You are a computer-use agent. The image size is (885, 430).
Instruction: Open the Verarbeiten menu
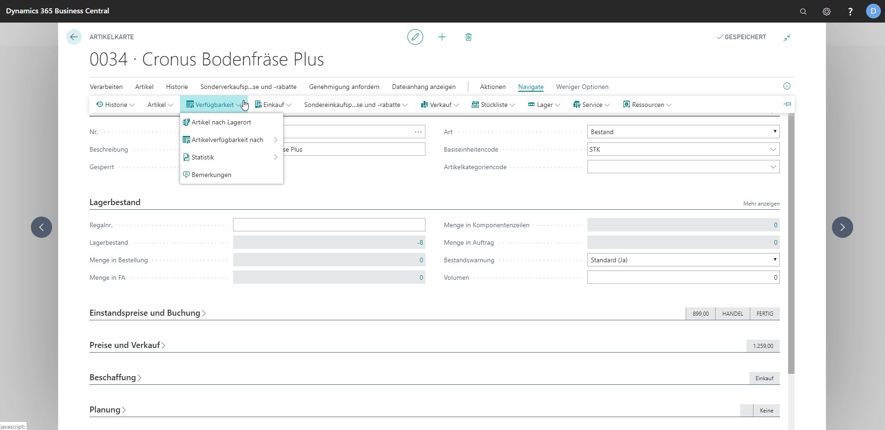[106, 87]
